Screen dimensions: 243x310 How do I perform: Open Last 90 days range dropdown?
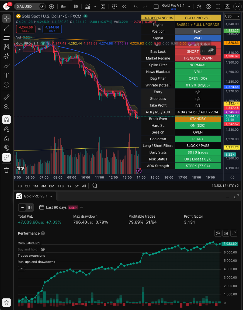pyautogui.click(x=61, y=207)
